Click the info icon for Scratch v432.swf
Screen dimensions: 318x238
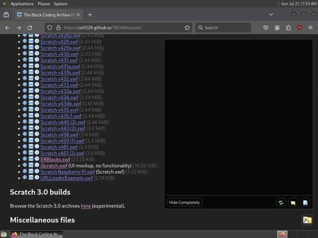pyautogui.click(x=25, y=78)
